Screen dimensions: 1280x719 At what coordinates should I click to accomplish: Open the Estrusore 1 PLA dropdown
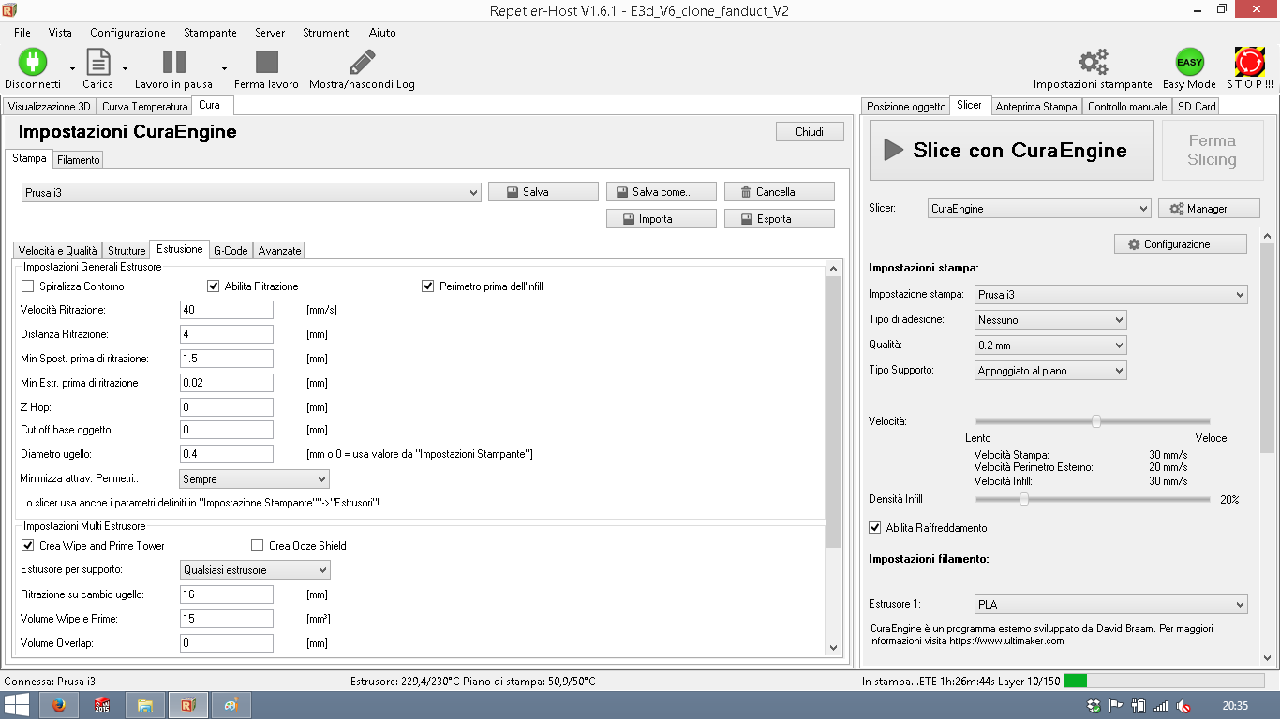click(1111, 604)
